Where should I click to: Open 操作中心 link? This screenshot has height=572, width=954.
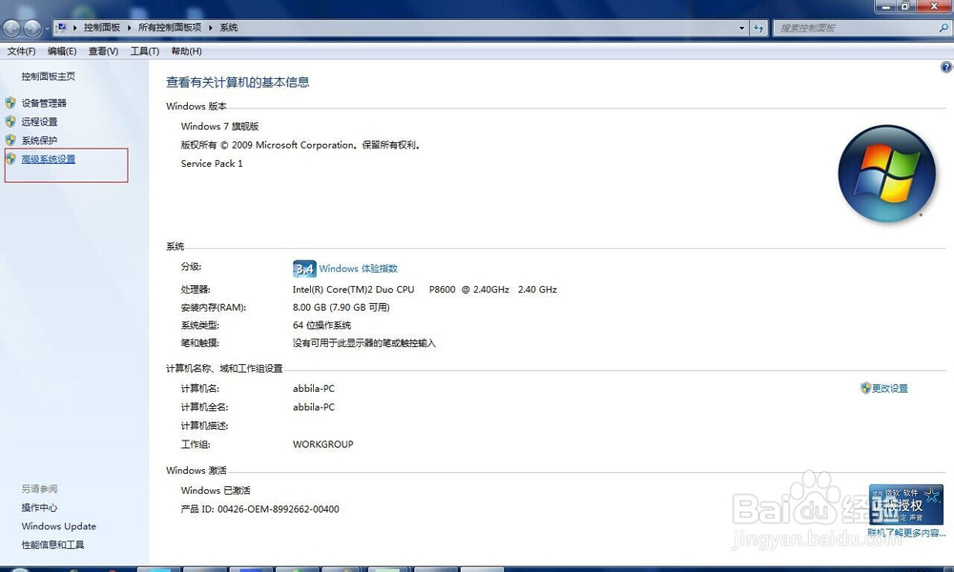point(39,507)
